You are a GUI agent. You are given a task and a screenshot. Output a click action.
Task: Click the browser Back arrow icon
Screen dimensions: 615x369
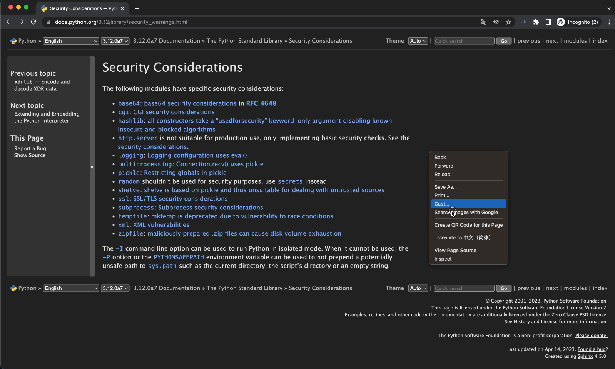(x=9, y=22)
